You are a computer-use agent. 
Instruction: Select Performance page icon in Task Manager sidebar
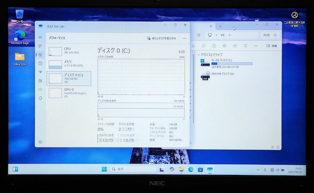40,54
